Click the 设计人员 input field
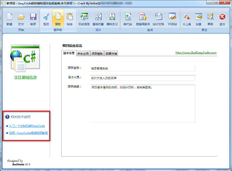The image size is (232, 171). [143, 78]
